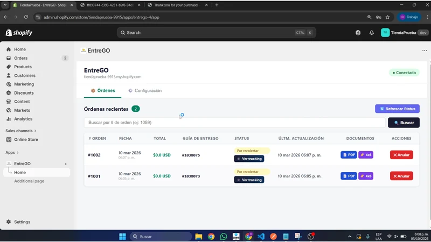This screenshot has width=431, height=242.
Task: Expand Apps section in sidebar
Action: [x=12, y=153]
